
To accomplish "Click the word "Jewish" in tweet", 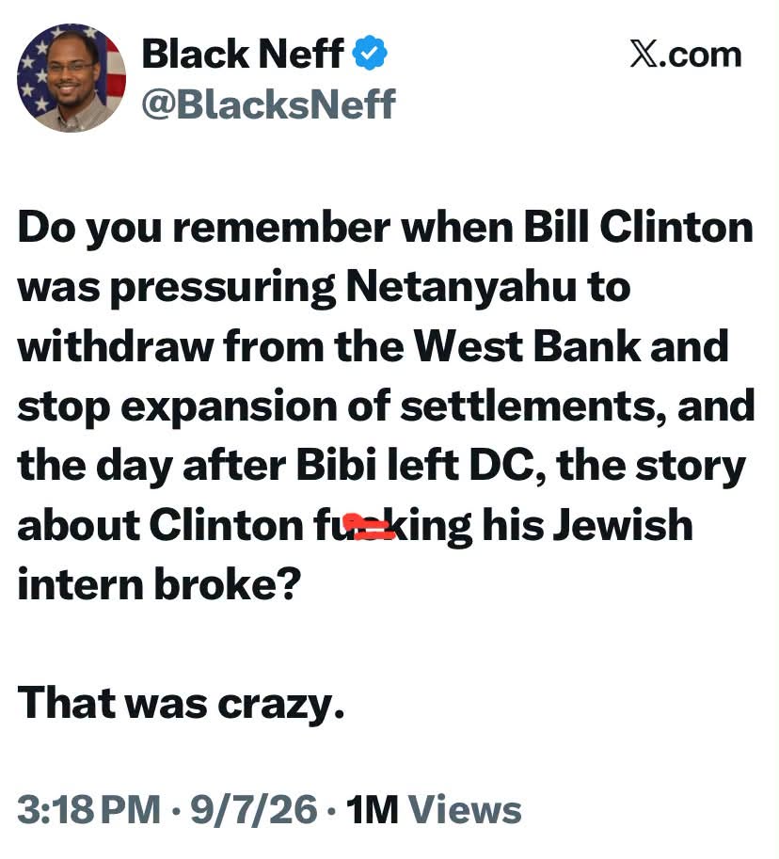I will tap(623, 525).
